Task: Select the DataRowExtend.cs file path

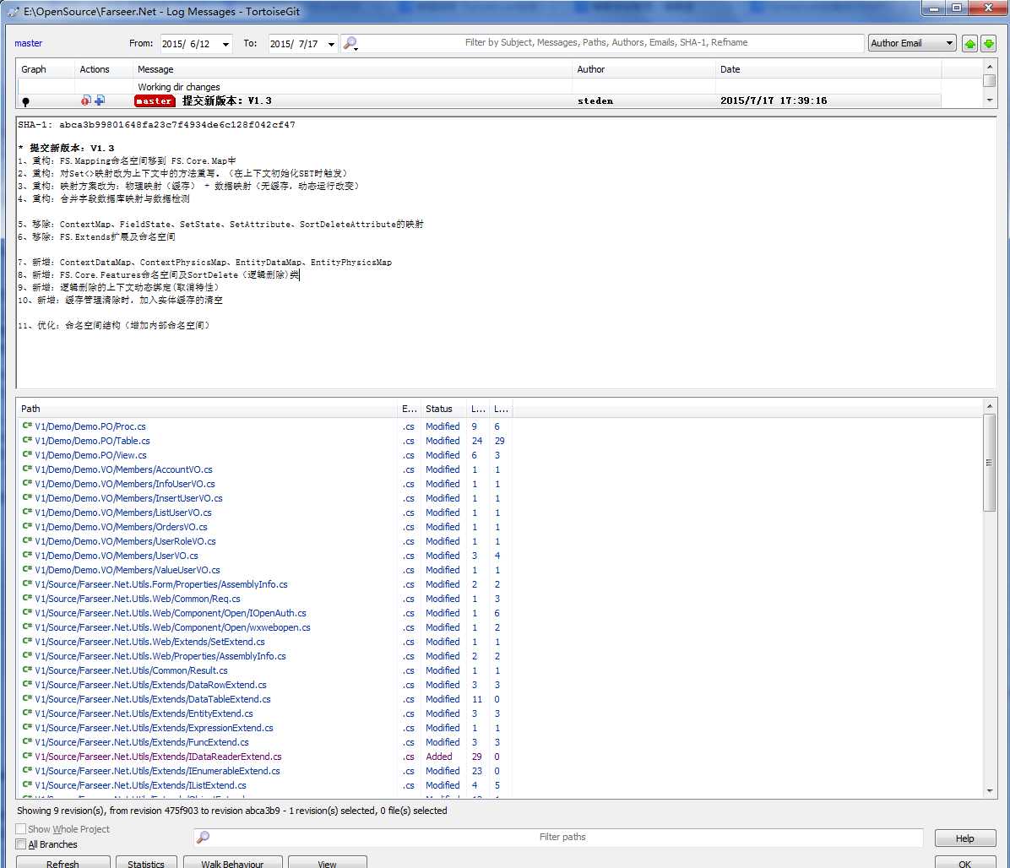Action: (x=150, y=685)
